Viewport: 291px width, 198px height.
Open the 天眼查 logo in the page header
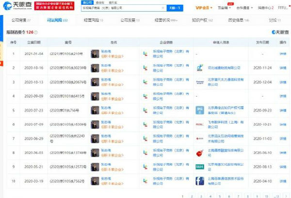point(17,6)
